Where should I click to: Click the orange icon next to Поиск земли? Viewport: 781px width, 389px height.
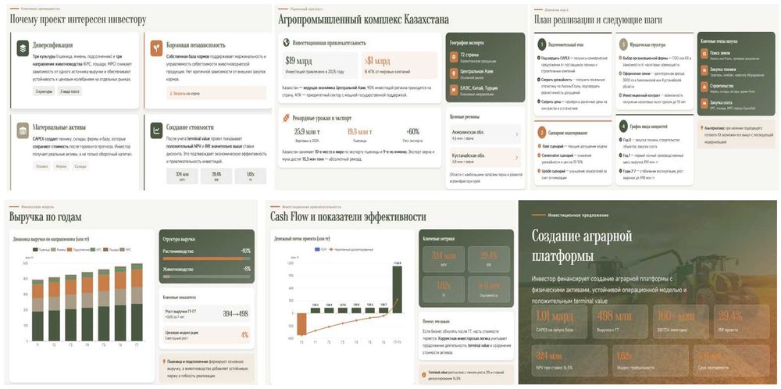coord(705,55)
